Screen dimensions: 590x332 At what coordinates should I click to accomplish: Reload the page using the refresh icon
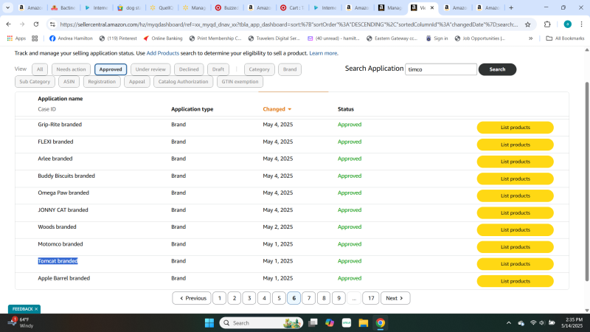coord(36,24)
